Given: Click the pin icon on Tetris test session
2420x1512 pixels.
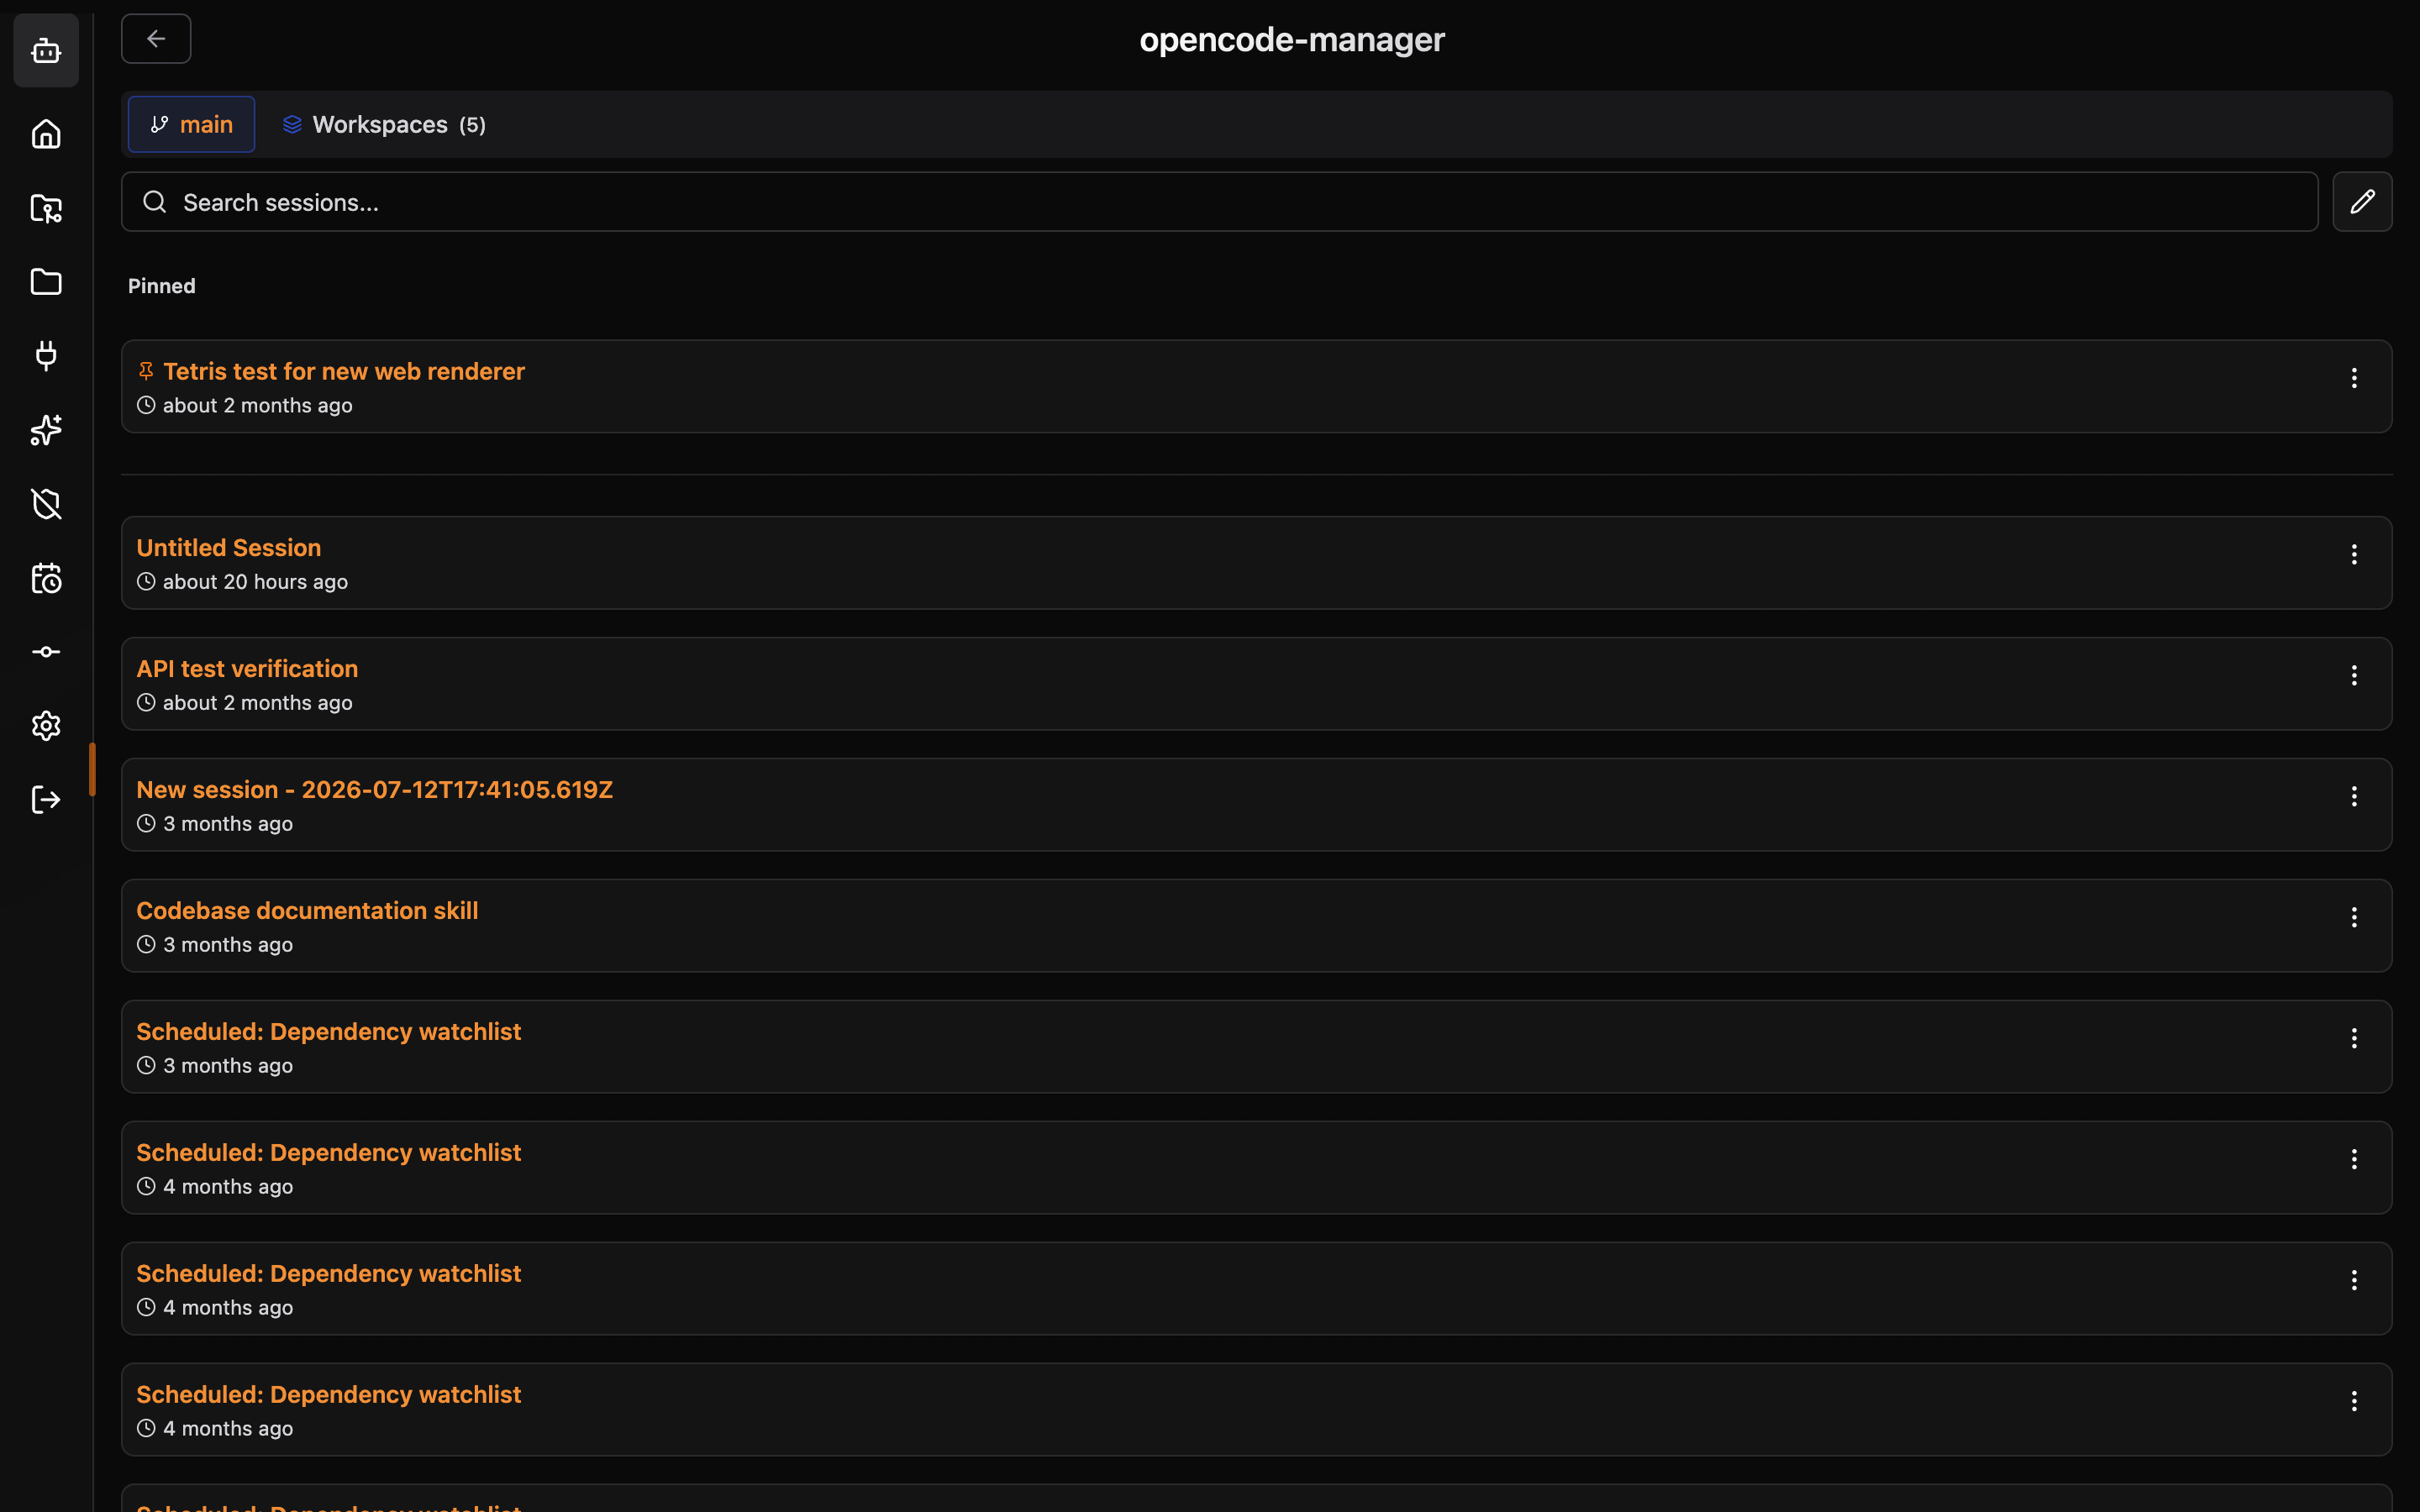Looking at the screenshot, I should tap(146, 371).
